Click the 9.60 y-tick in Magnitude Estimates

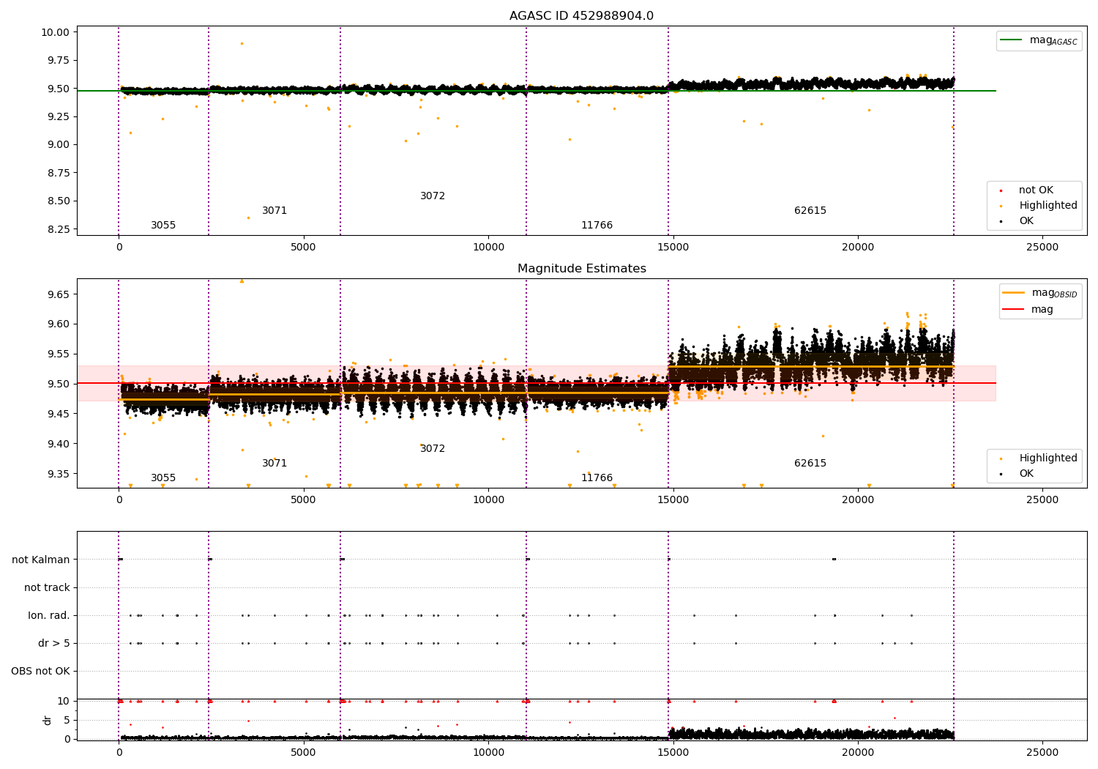(58, 324)
